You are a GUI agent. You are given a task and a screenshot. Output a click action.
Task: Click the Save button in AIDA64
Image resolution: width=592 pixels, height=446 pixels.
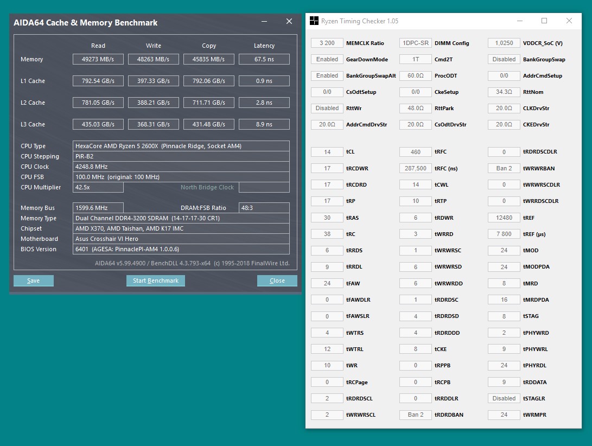[34, 281]
